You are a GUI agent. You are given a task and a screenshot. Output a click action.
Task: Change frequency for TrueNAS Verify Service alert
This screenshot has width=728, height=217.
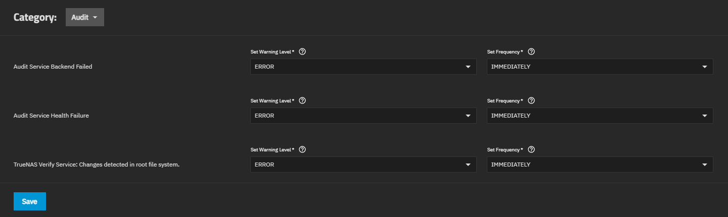coord(600,165)
